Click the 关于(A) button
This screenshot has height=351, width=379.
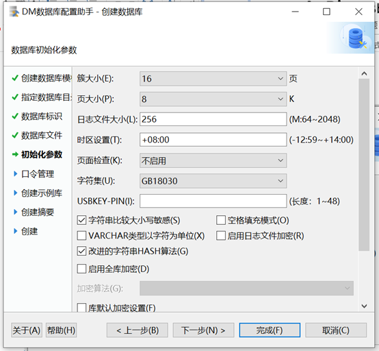click(27, 330)
